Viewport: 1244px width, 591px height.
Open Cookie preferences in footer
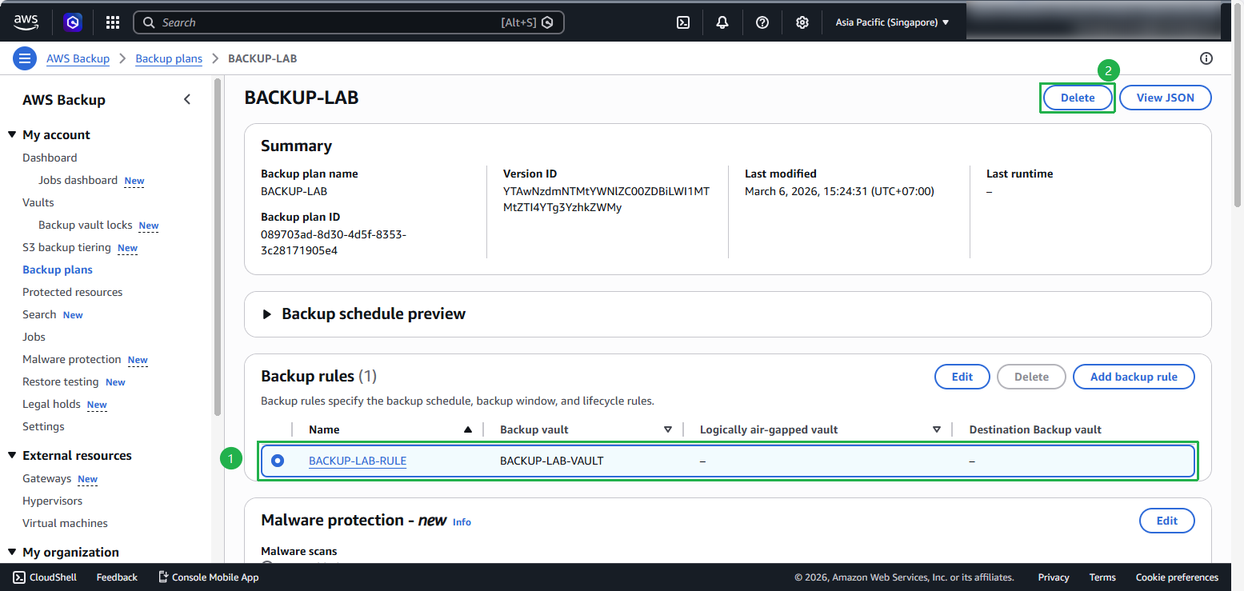coord(1177,577)
